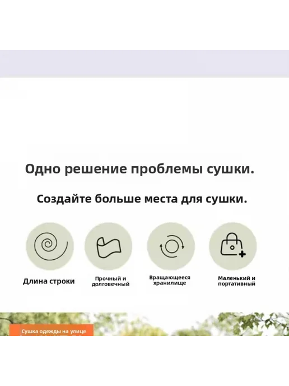
Task: Click the spiral line-length icon
Action: (x=50, y=246)
